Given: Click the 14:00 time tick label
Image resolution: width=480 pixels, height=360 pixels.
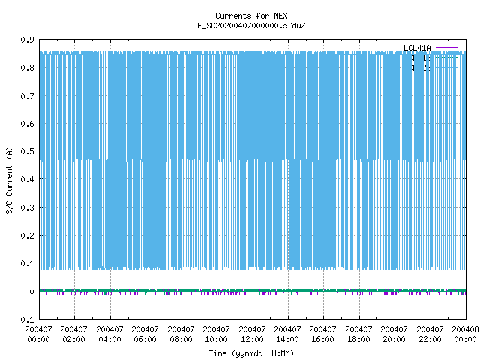Looking at the screenshot, I should pos(287,339).
